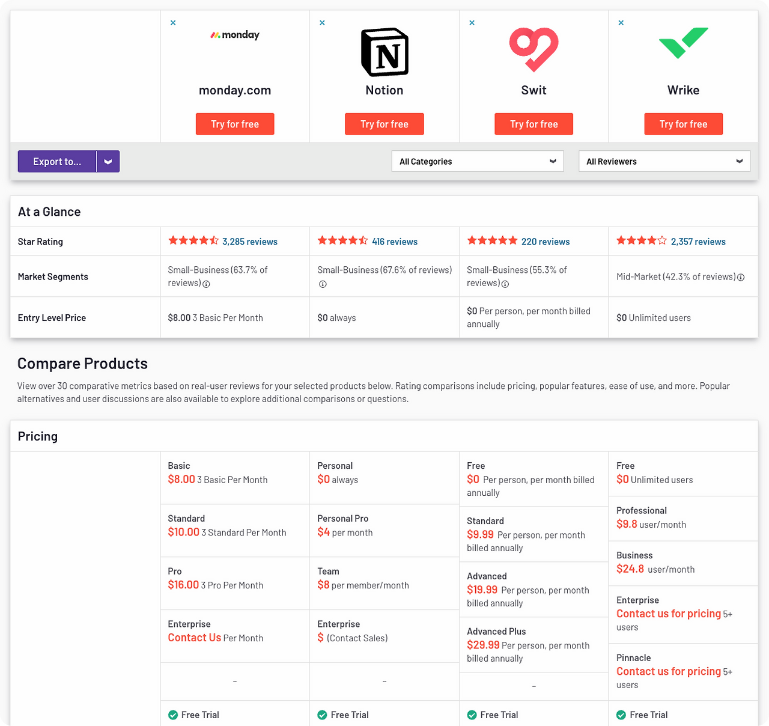Open the All Reviewers dropdown

tap(664, 161)
